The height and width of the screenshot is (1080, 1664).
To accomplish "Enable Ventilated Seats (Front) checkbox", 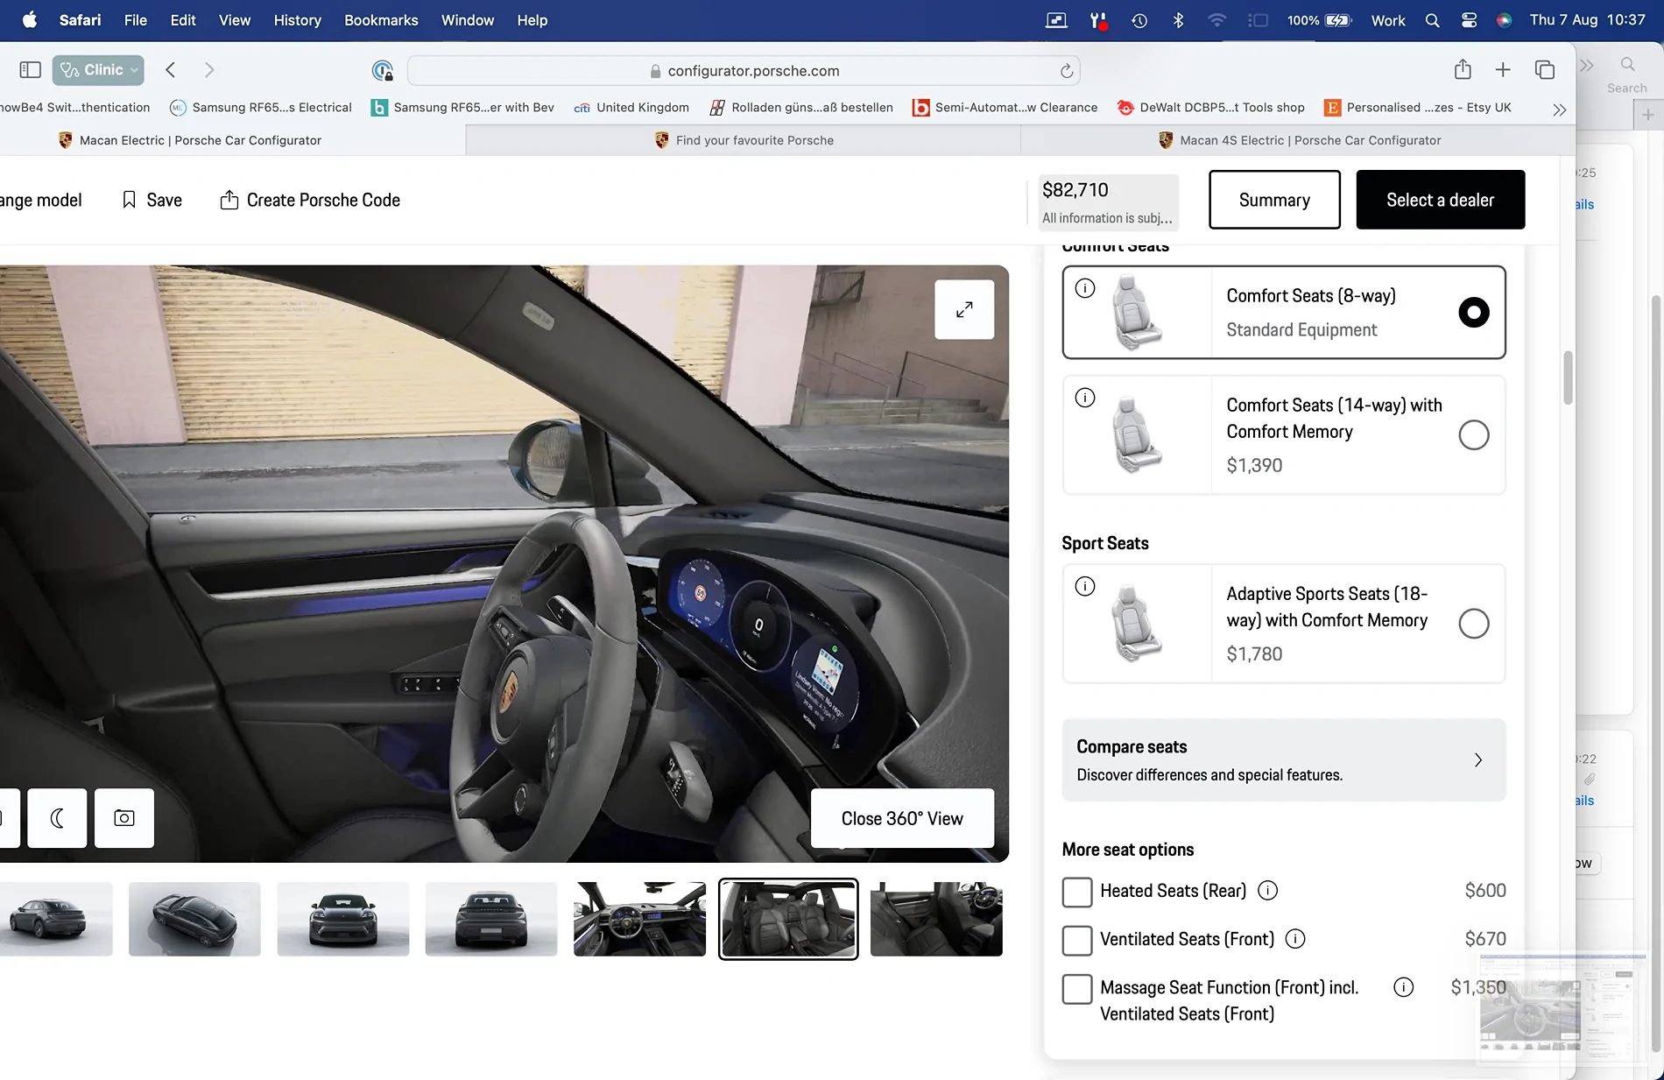I will [1076, 940].
